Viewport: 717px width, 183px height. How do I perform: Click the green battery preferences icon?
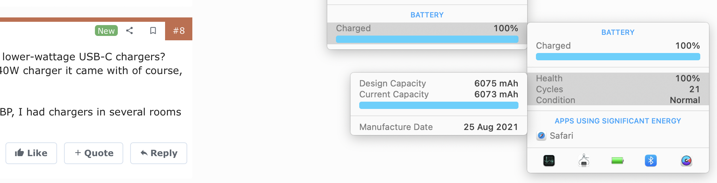point(617,160)
